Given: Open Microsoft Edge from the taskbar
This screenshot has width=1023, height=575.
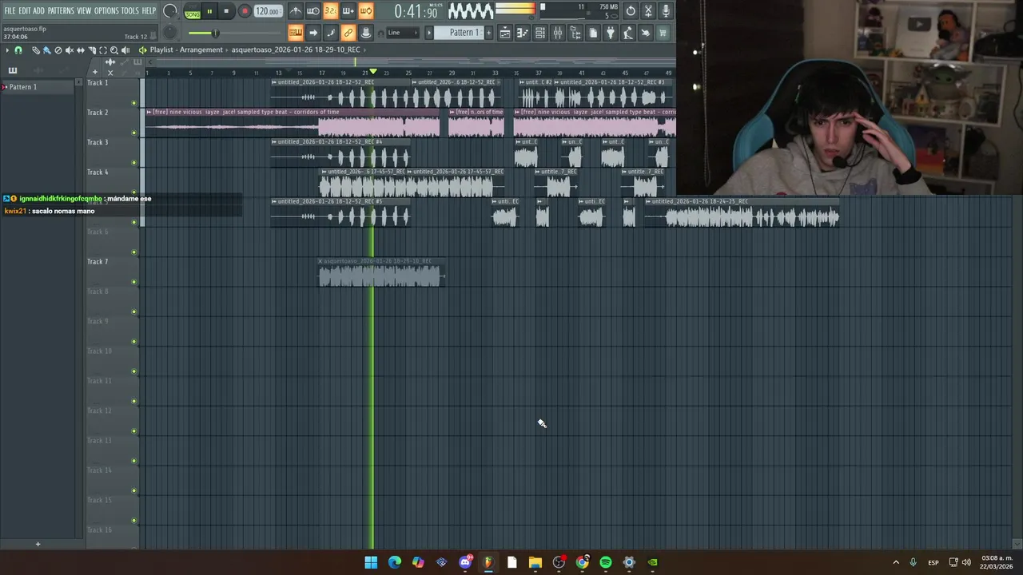Looking at the screenshot, I should click(395, 562).
